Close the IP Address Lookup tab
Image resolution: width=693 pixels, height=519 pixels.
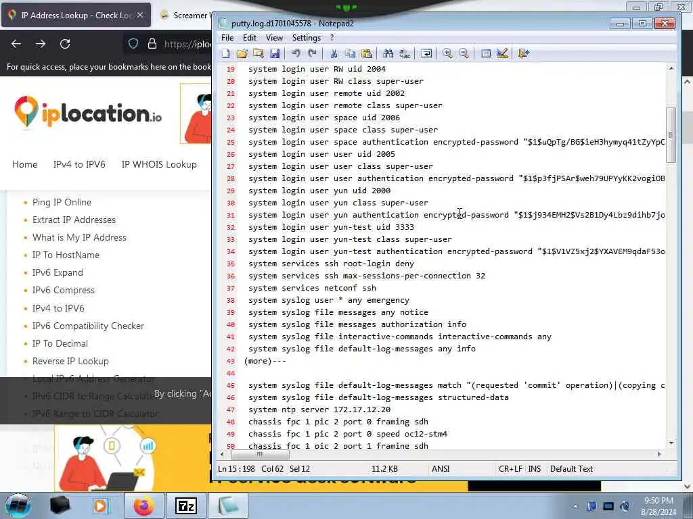[140, 15]
